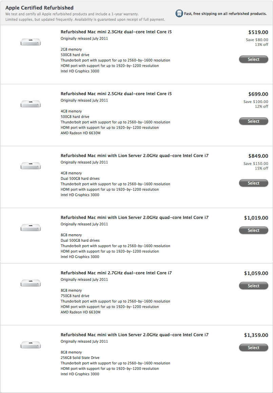273x393 pixels.
Task: Select the $849.00 Lion Server Mac mini
Action: 254,183
